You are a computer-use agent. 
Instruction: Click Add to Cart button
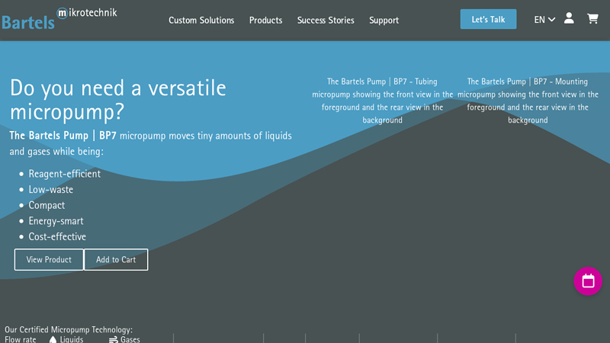(x=116, y=260)
